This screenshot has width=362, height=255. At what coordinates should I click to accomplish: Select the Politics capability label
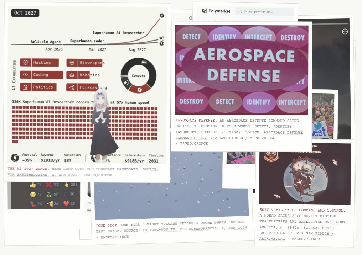[x=44, y=87]
